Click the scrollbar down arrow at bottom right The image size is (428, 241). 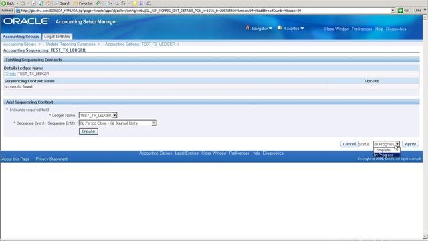click(x=425, y=236)
